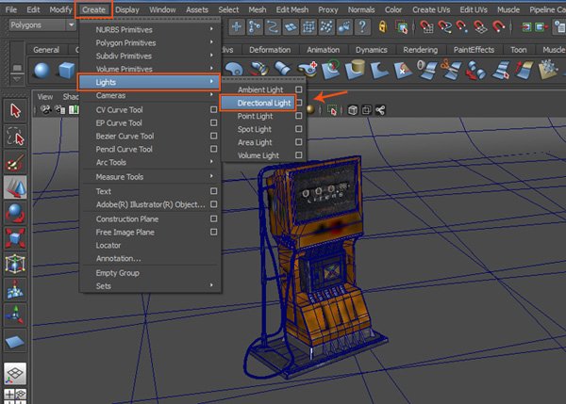This screenshot has height=404, width=566.
Task: Create a polygon sphere from shelf
Action: 42,70
